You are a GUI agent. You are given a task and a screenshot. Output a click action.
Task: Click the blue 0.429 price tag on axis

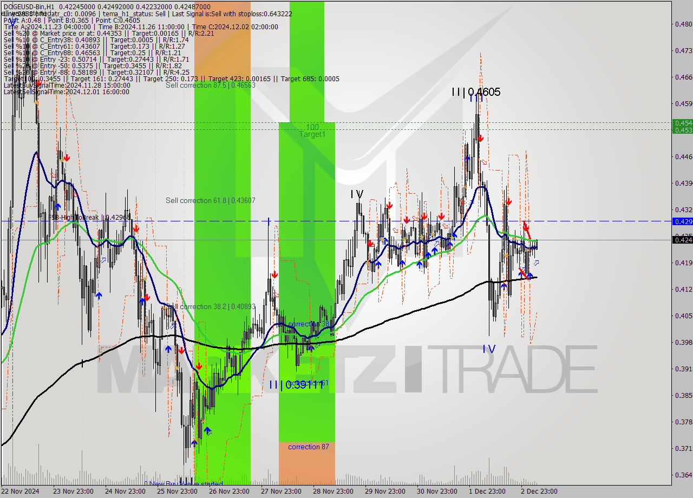tap(682, 221)
